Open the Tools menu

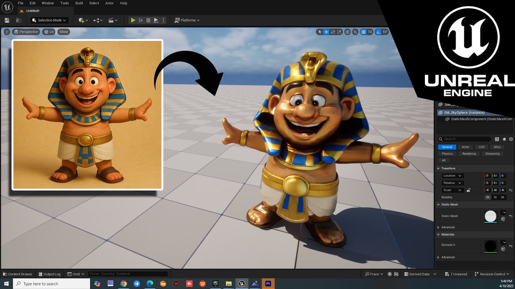[x=64, y=3]
